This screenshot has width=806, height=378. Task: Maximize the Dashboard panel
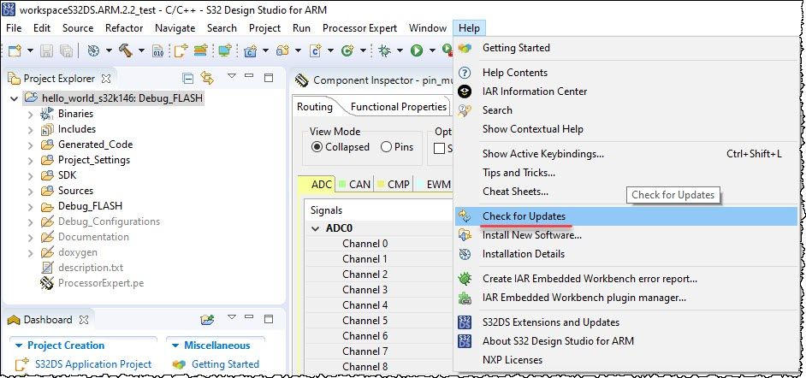pyautogui.click(x=269, y=319)
